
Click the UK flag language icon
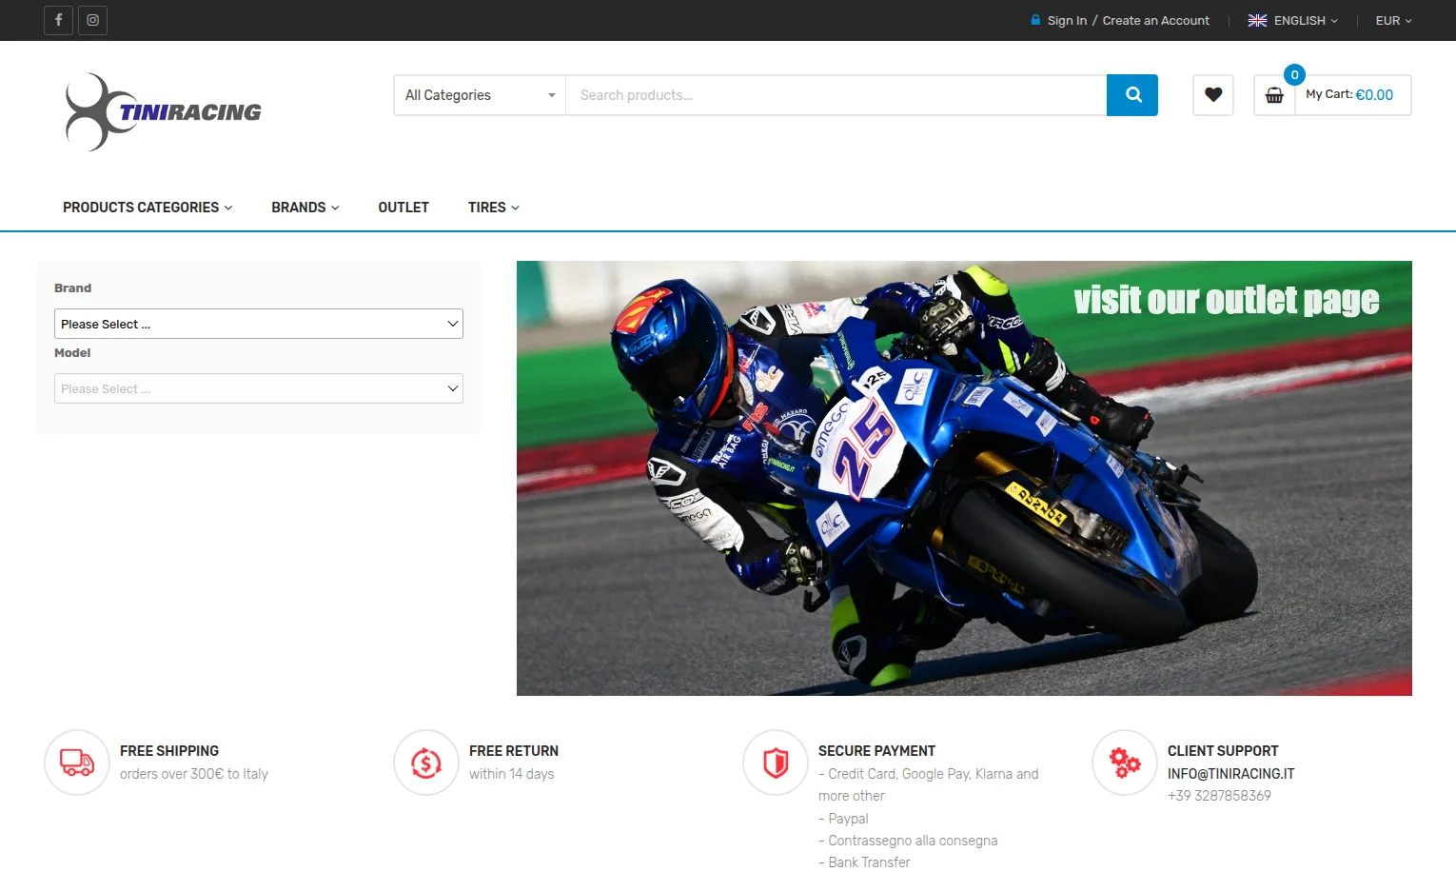point(1257,20)
